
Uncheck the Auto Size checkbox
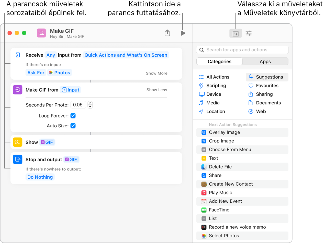[73, 126]
